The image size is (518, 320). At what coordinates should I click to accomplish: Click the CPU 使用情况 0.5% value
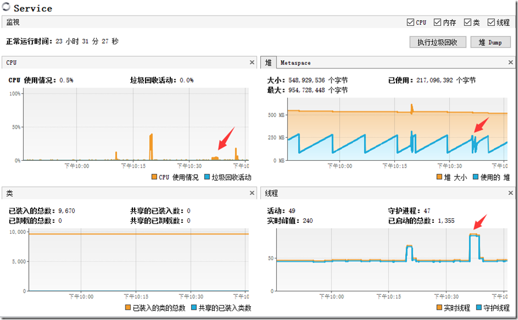[x=66, y=80]
